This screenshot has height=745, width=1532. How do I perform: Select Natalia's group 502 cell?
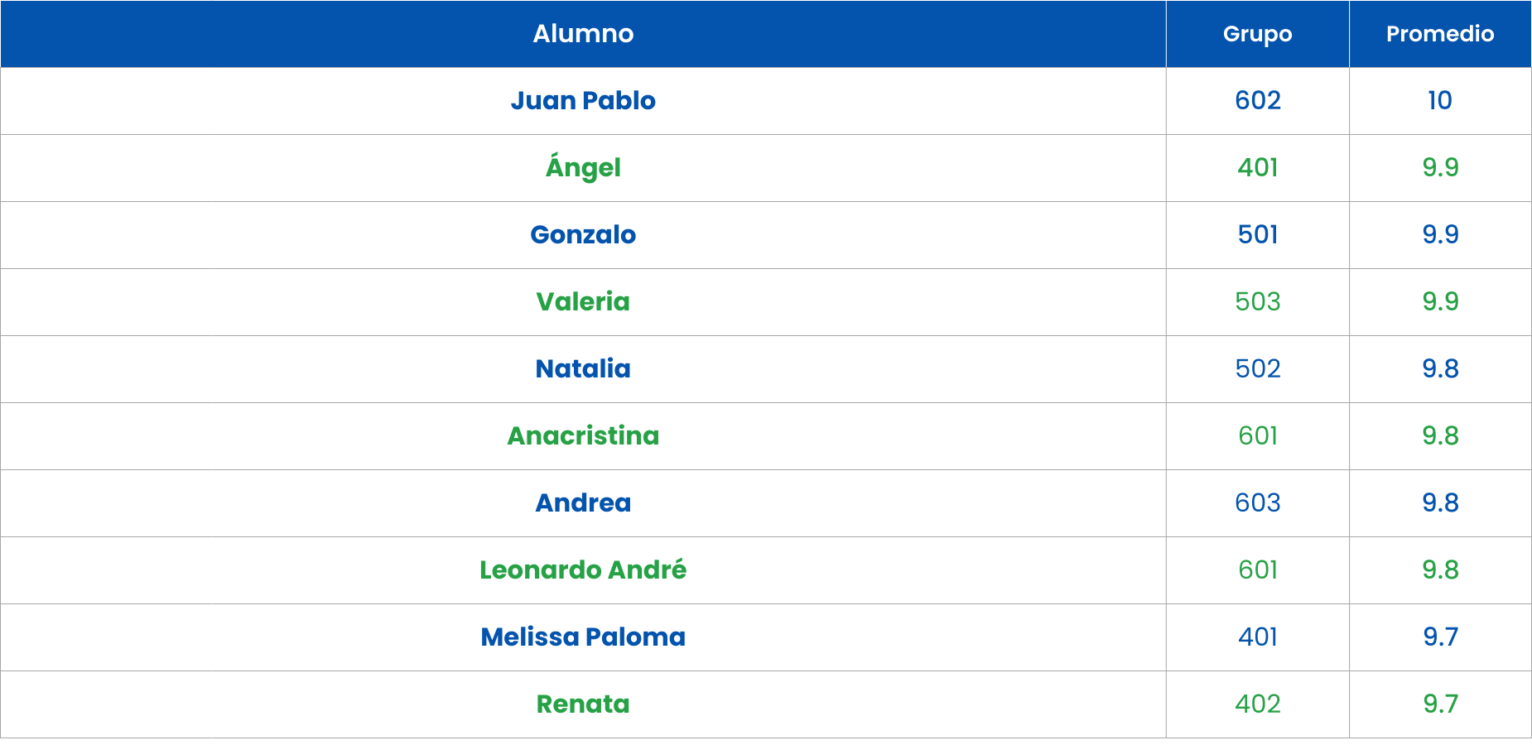pyautogui.click(x=1257, y=369)
